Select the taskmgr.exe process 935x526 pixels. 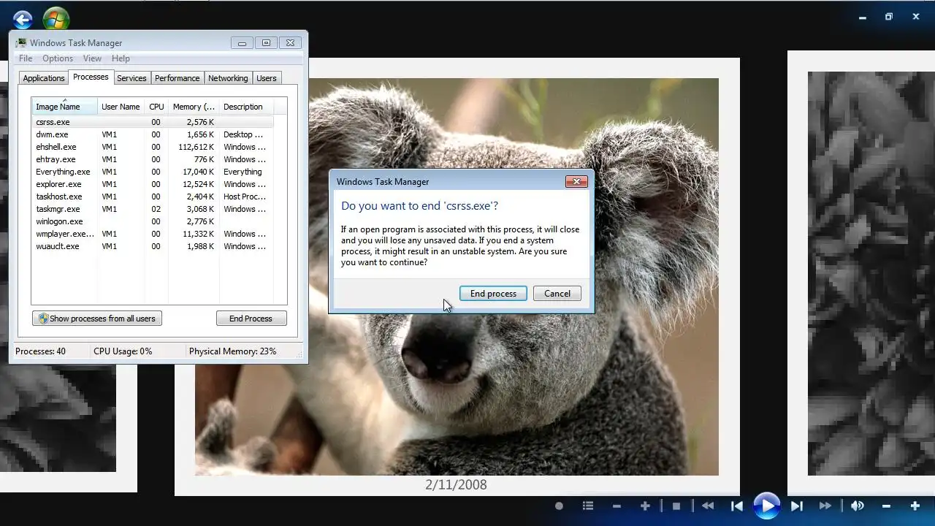[x=153, y=209]
